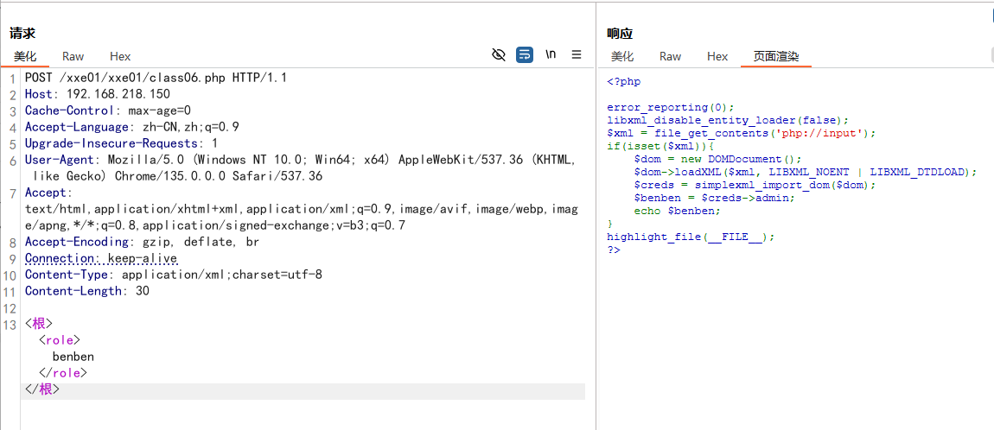Select the 页面渲染 render tab

point(775,56)
